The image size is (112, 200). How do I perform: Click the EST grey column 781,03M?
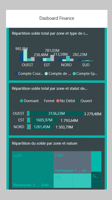(x=52, y=58)
